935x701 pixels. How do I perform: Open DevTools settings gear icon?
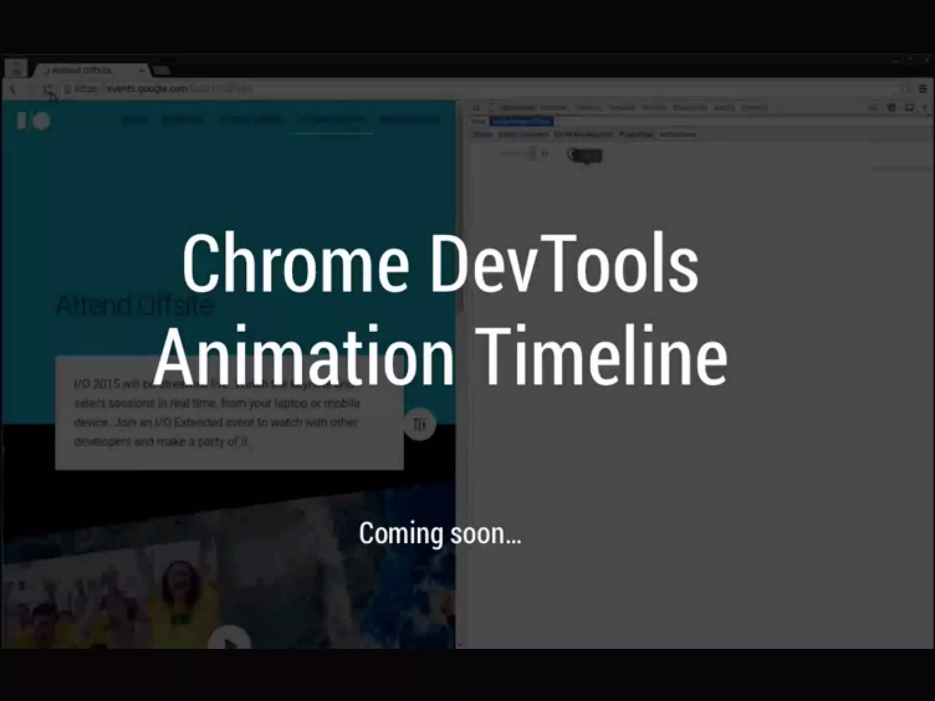892,108
